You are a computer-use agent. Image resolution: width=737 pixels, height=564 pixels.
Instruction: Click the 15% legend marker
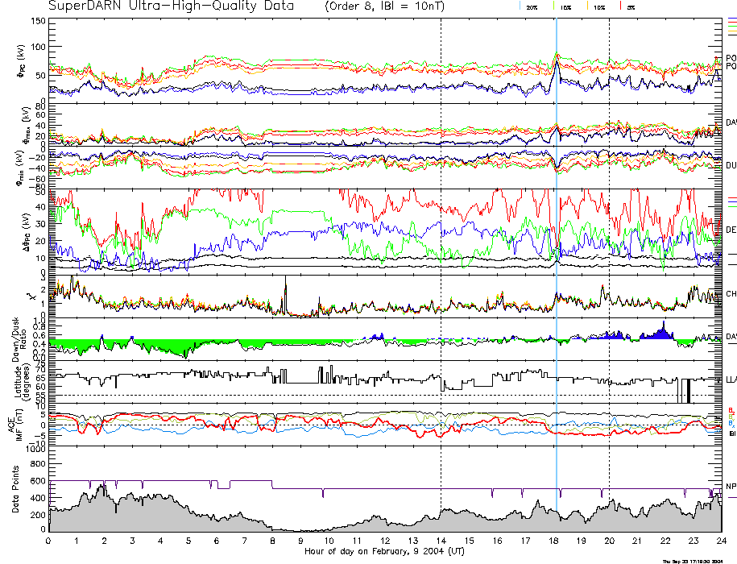click(x=565, y=6)
